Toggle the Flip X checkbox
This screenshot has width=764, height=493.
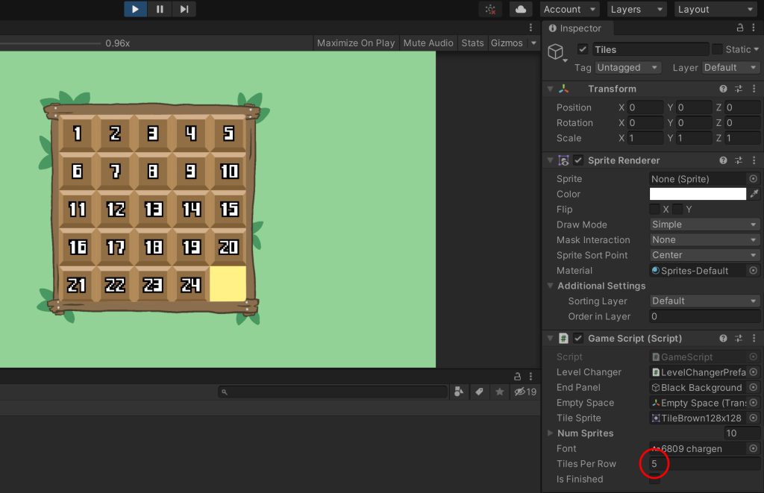coord(655,210)
